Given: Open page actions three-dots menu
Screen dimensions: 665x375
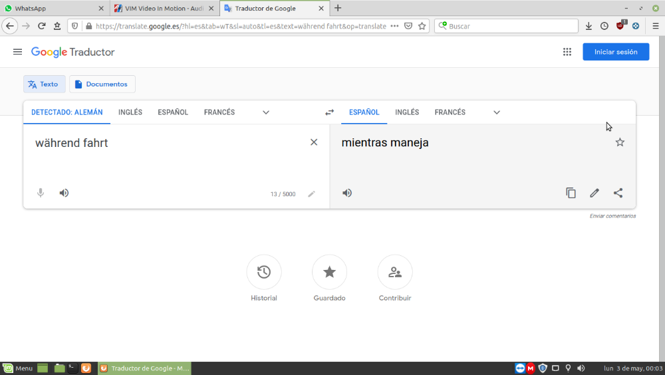Looking at the screenshot, I should tap(394, 26).
